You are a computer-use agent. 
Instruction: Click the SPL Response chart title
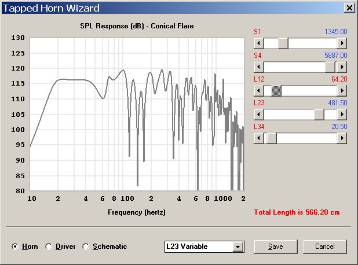point(137,26)
